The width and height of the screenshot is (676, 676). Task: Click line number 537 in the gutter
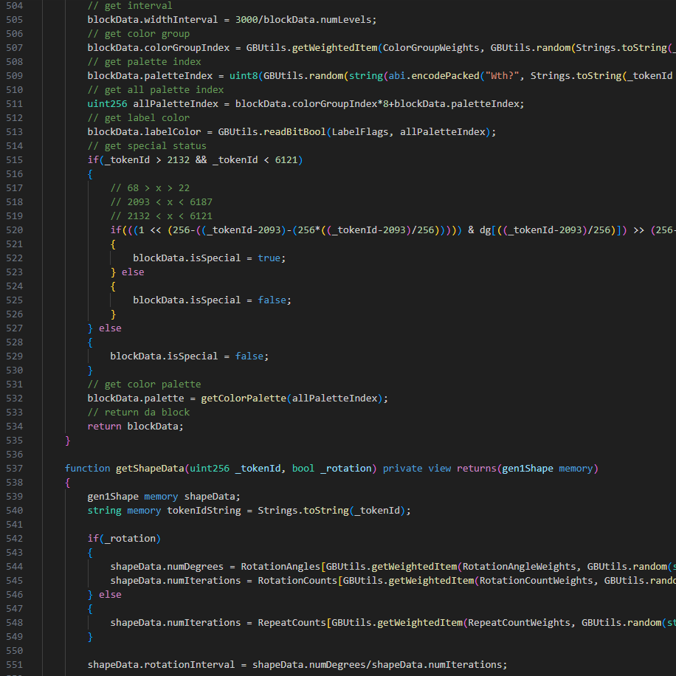[x=14, y=469]
